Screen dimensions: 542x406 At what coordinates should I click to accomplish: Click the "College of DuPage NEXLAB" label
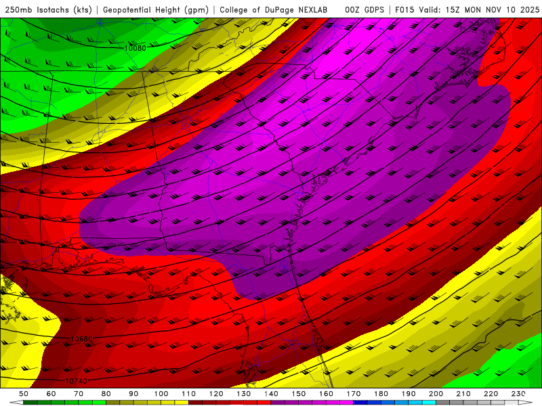(x=274, y=10)
